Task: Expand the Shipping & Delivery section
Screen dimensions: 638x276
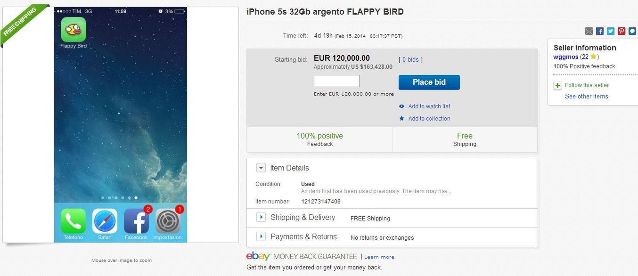Action: click(x=261, y=217)
